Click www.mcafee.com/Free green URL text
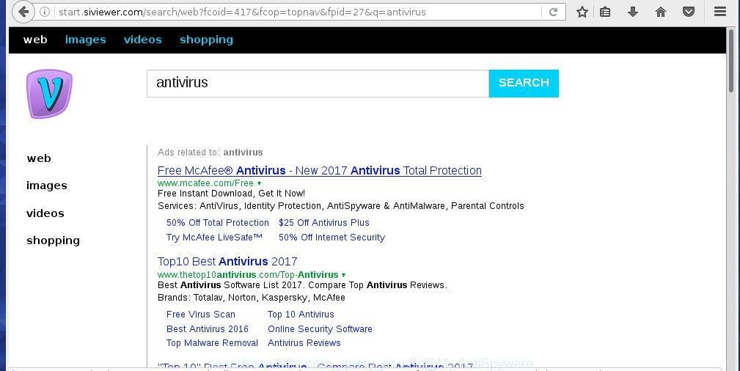 click(x=205, y=183)
